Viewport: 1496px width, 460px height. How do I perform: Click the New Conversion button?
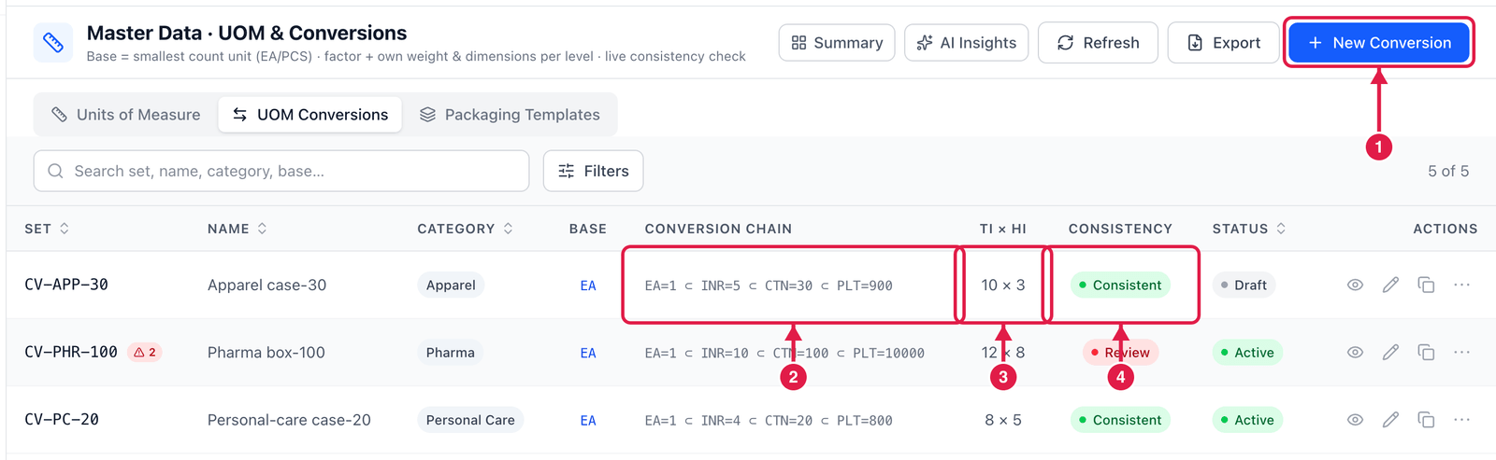tap(1378, 43)
